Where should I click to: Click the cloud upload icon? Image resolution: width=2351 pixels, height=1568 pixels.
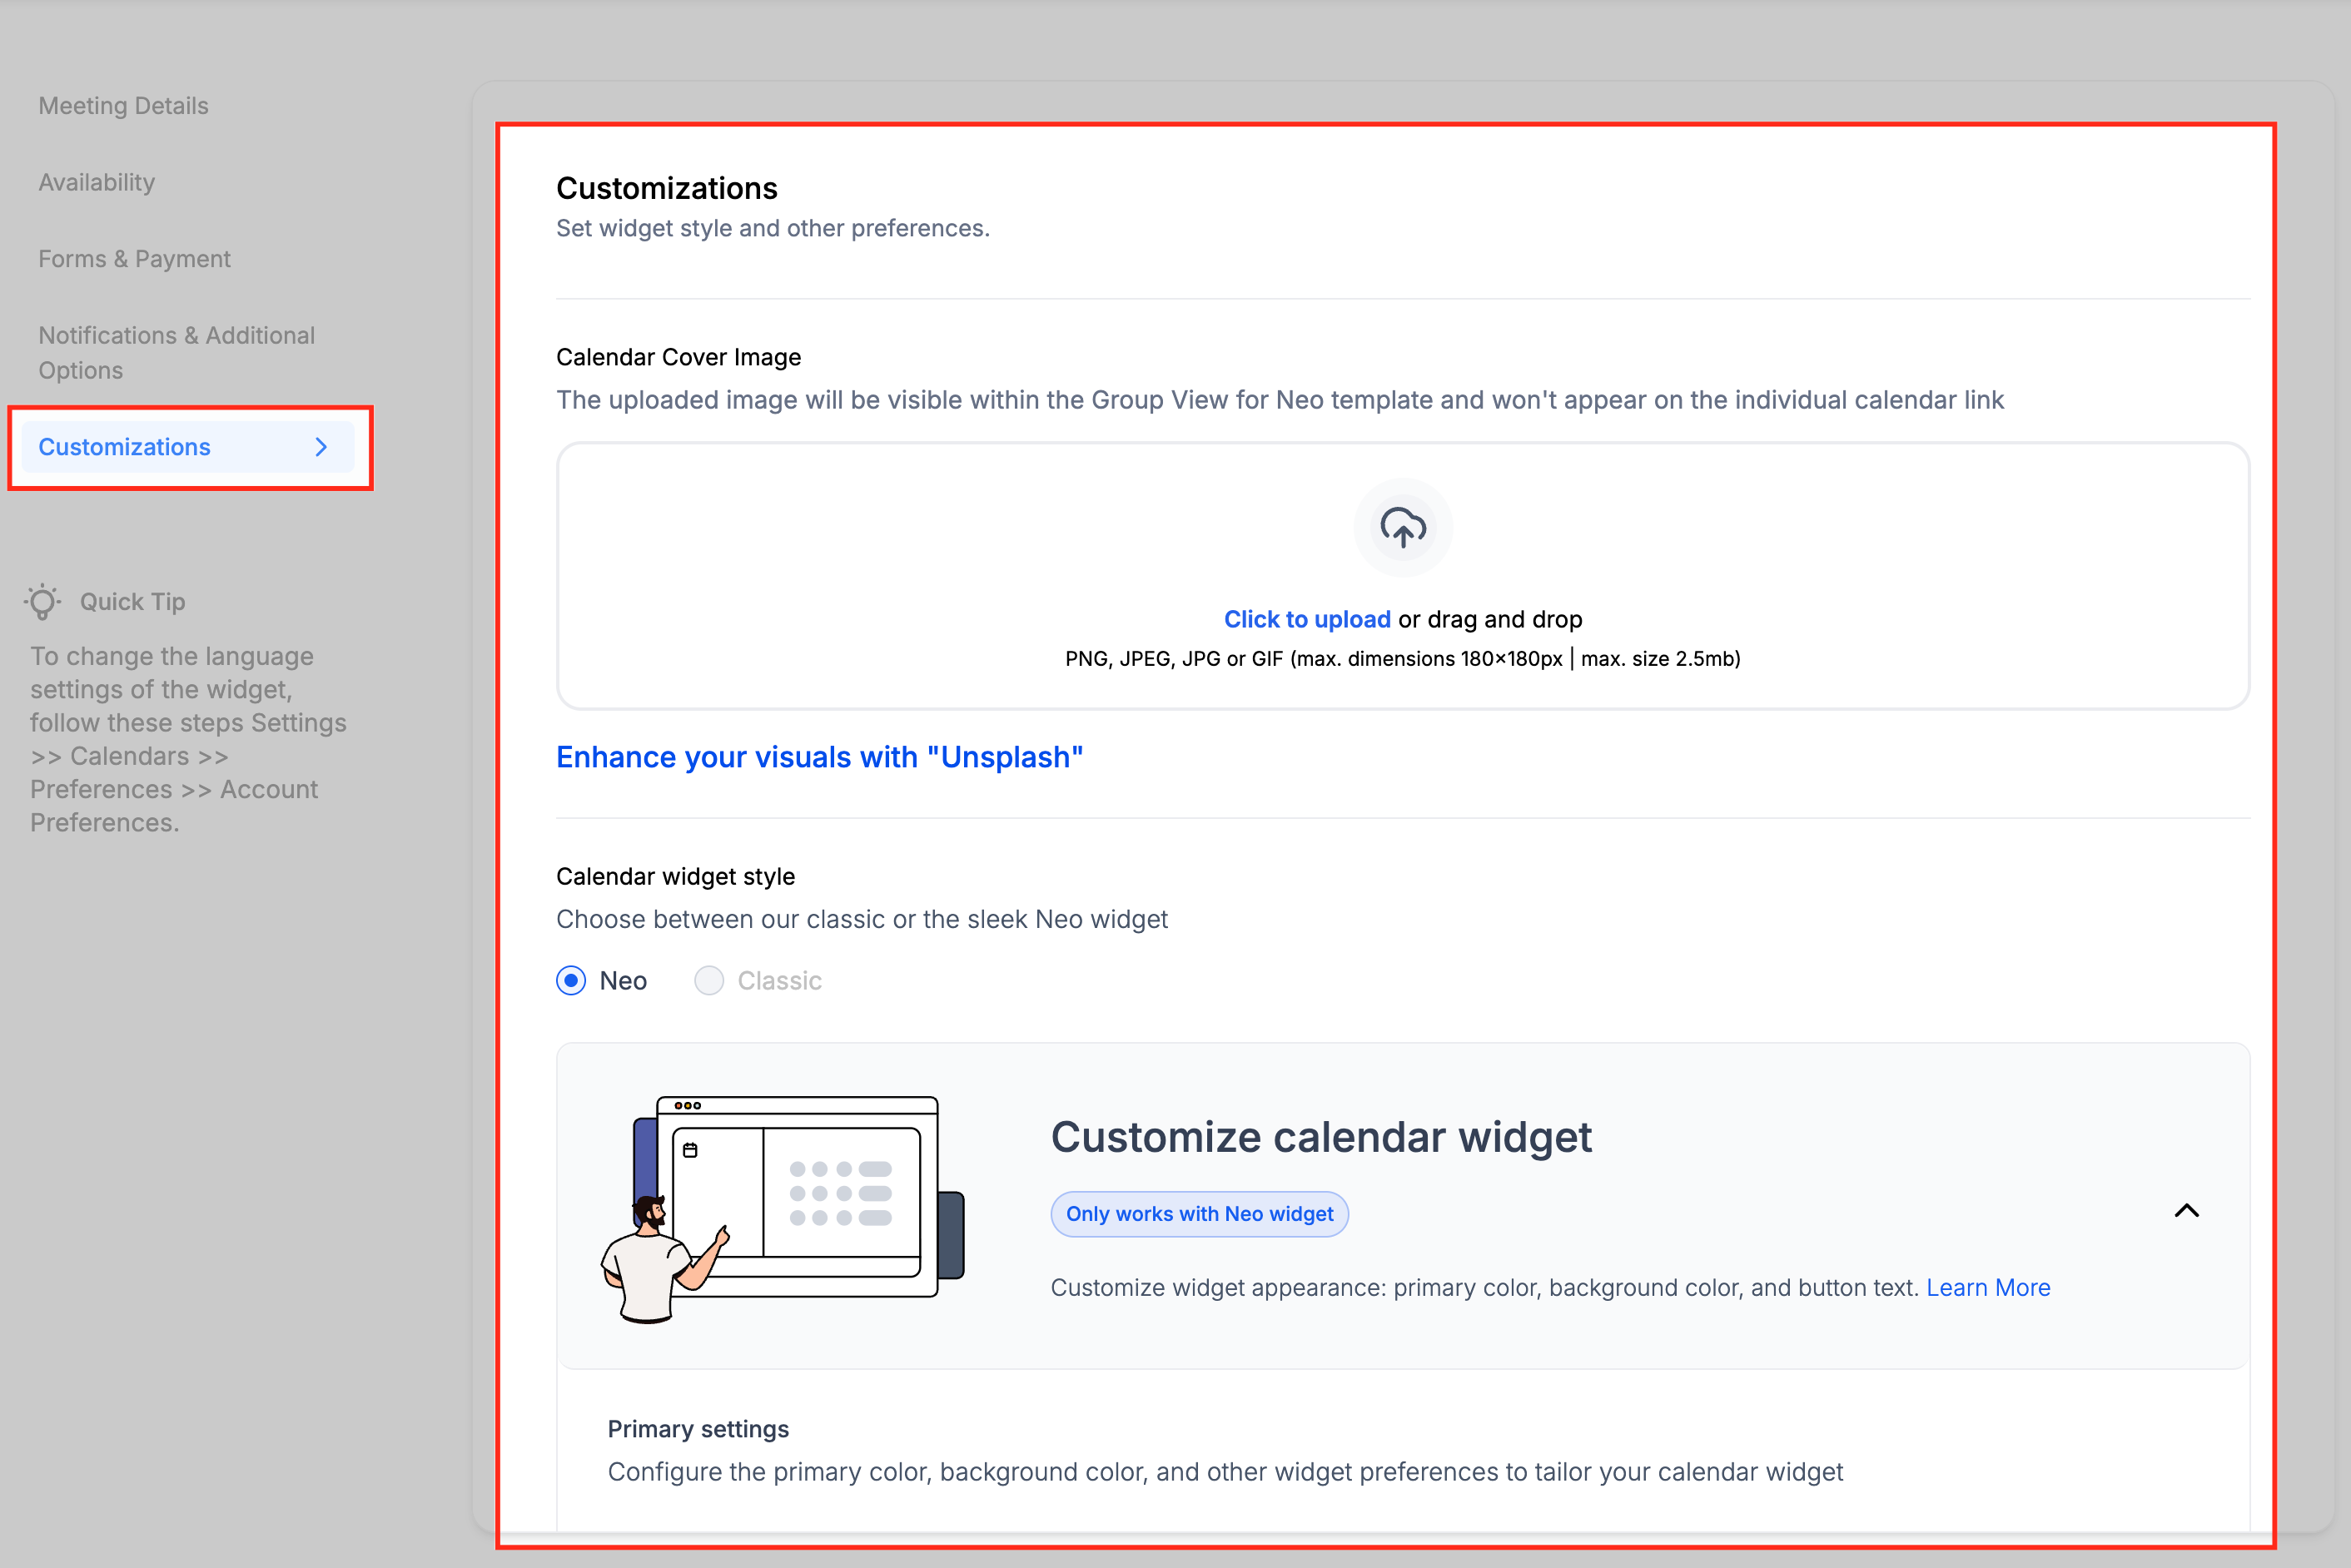[x=1402, y=527]
